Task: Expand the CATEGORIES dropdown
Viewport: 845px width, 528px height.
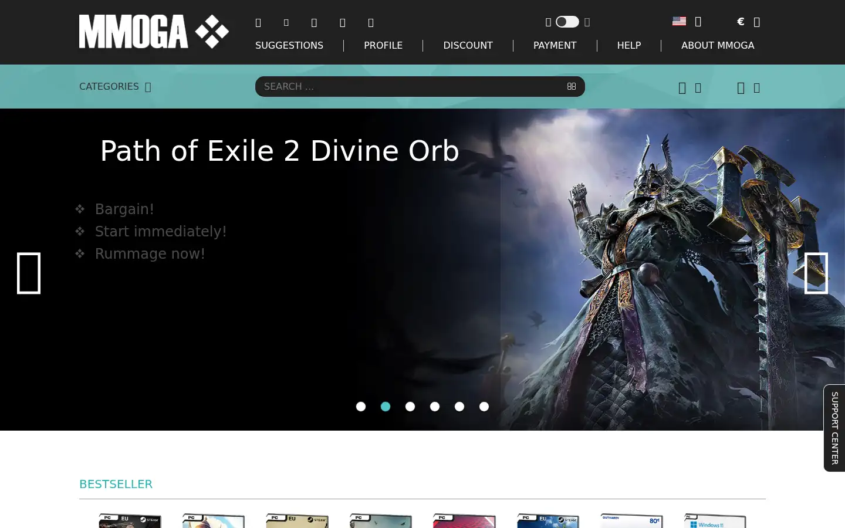Action: [x=115, y=87]
